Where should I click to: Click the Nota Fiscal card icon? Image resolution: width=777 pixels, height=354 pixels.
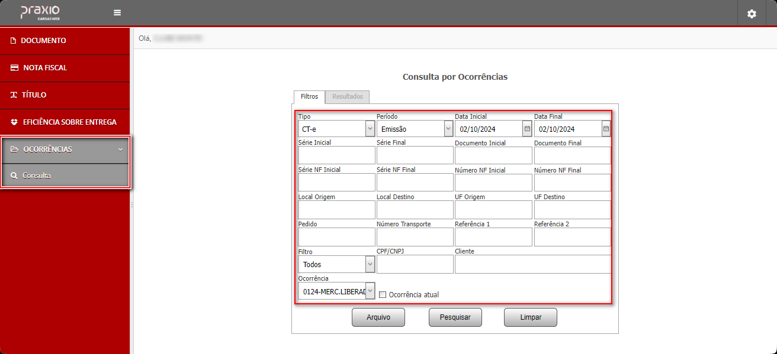click(x=14, y=68)
